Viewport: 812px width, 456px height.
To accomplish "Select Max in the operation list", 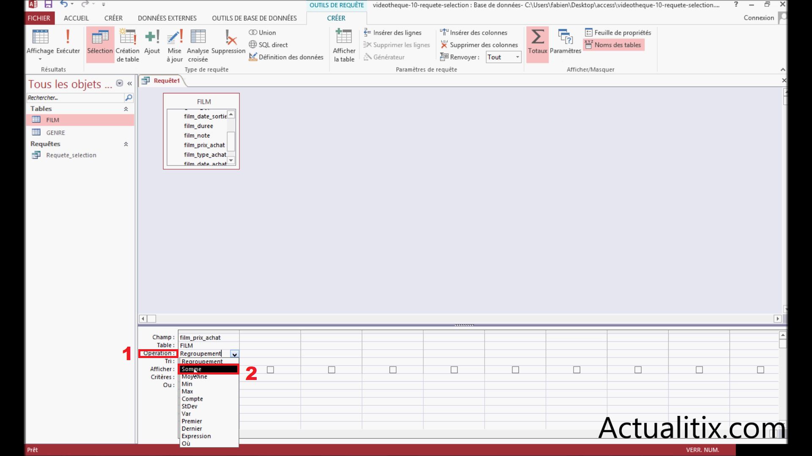I will (x=209, y=391).
